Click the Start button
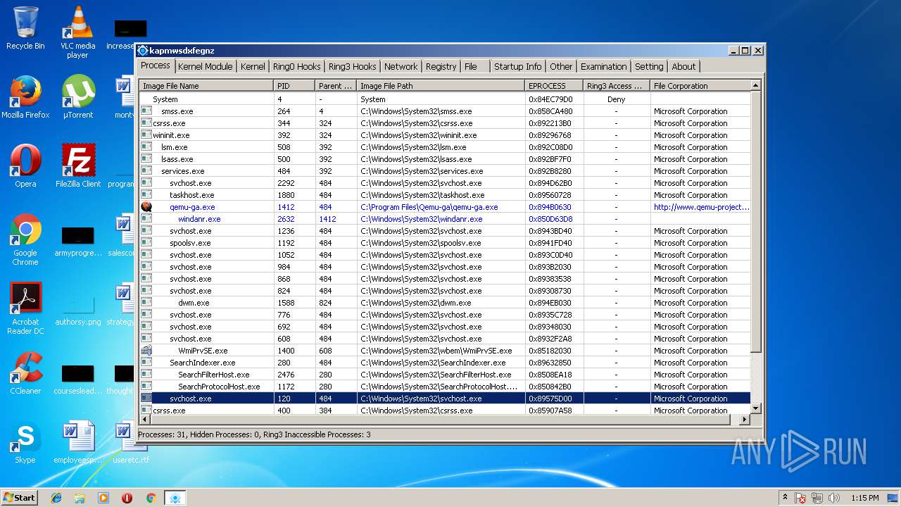 pos(20,497)
